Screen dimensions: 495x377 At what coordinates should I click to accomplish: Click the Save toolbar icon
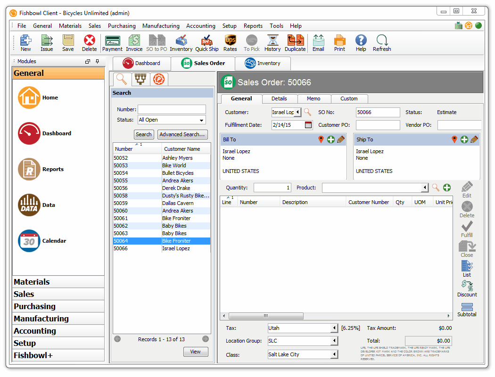(68, 43)
